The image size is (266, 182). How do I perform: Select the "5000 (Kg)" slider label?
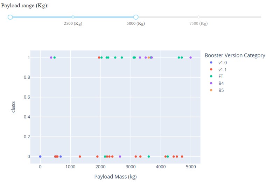(136, 23)
